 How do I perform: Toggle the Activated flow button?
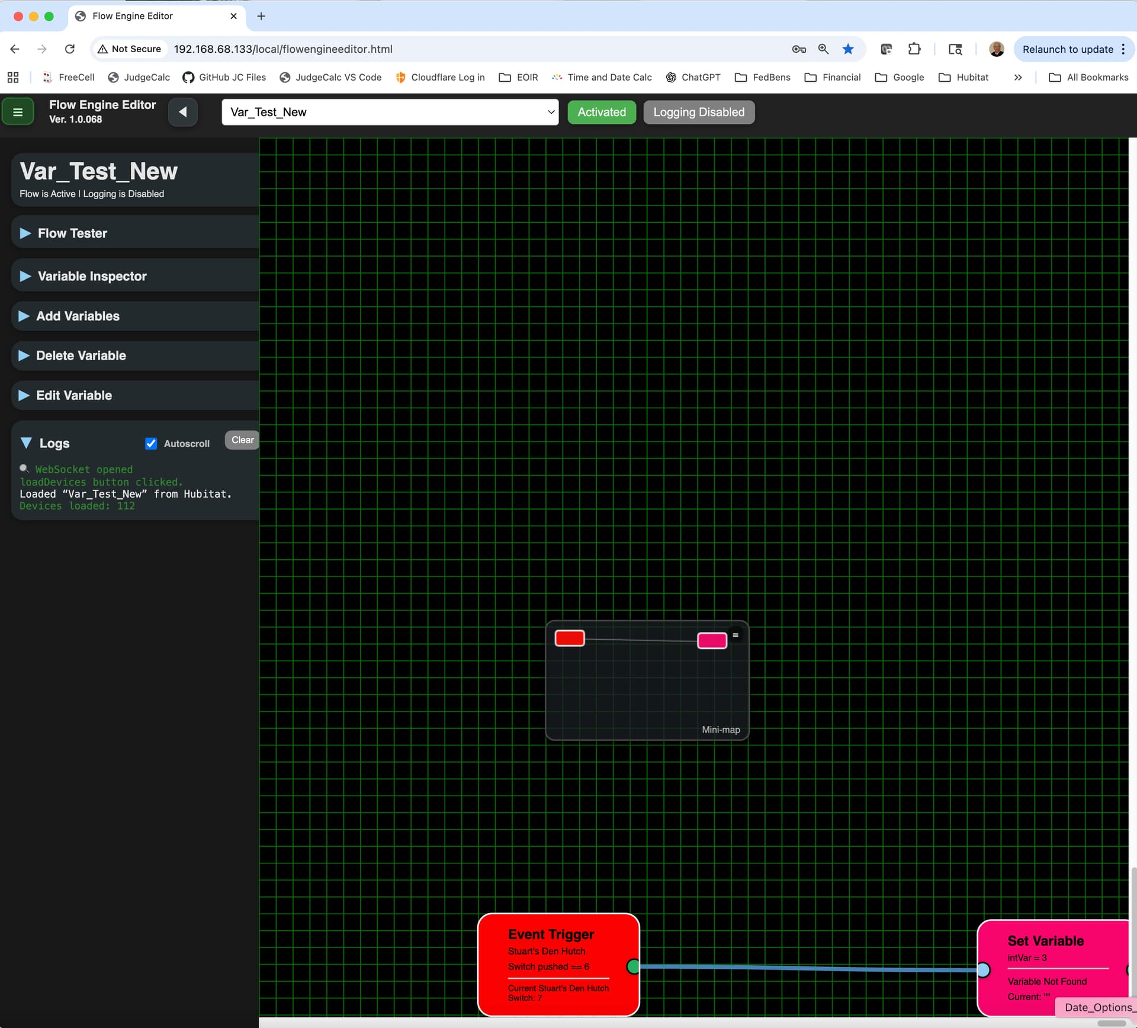601,112
